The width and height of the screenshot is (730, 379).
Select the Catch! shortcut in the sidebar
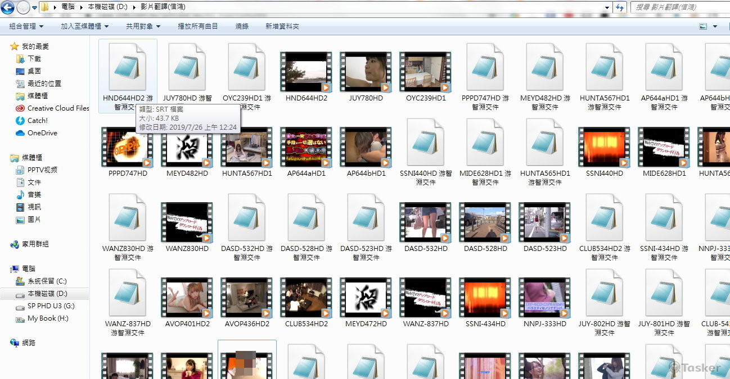point(38,121)
